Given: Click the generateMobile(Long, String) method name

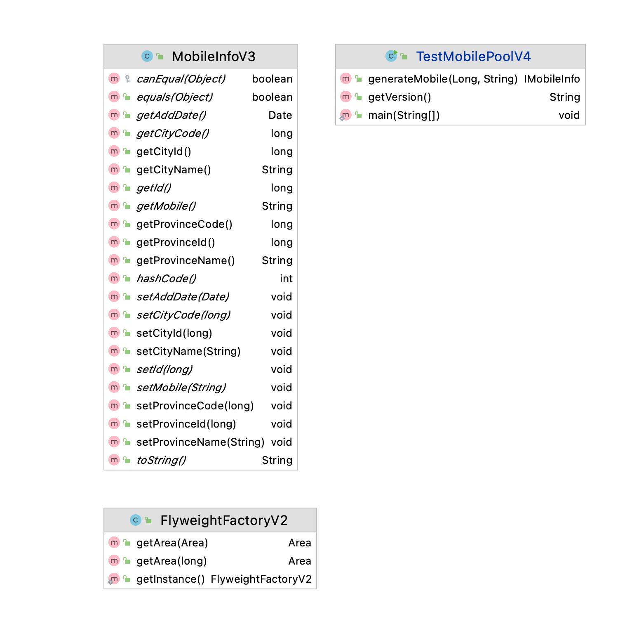Looking at the screenshot, I should click(443, 79).
